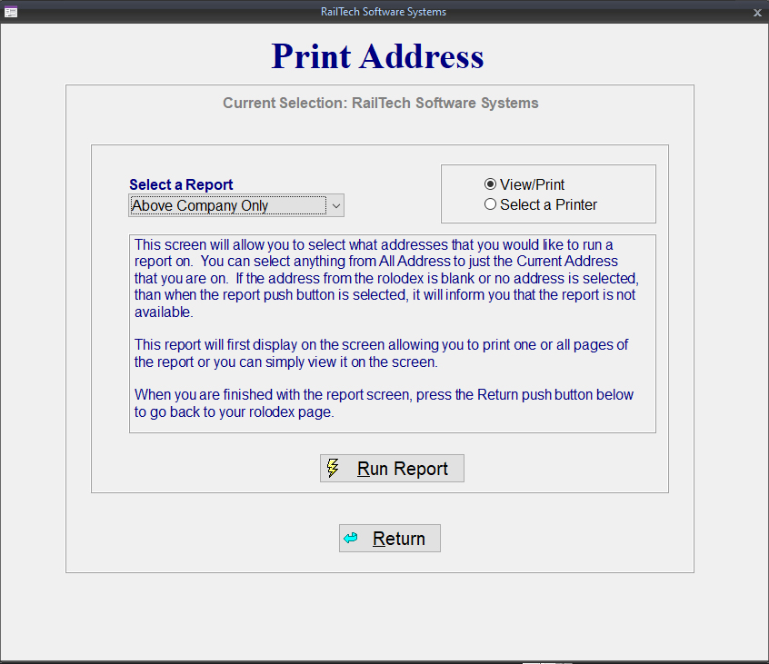Click the RailTech Software Systems title bar
This screenshot has width=769, height=664.
tap(382, 12)
